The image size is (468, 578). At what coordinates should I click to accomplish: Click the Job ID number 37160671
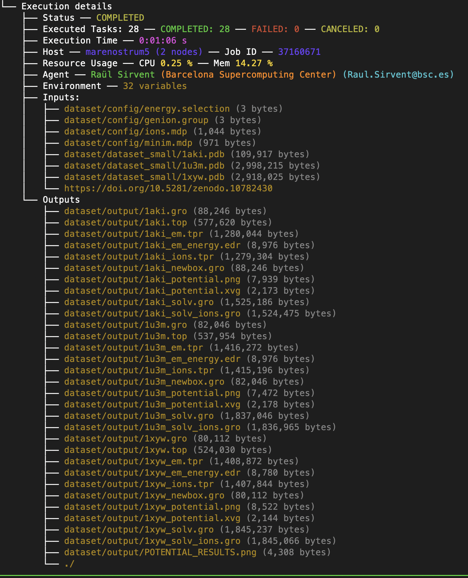coord(299,52)
